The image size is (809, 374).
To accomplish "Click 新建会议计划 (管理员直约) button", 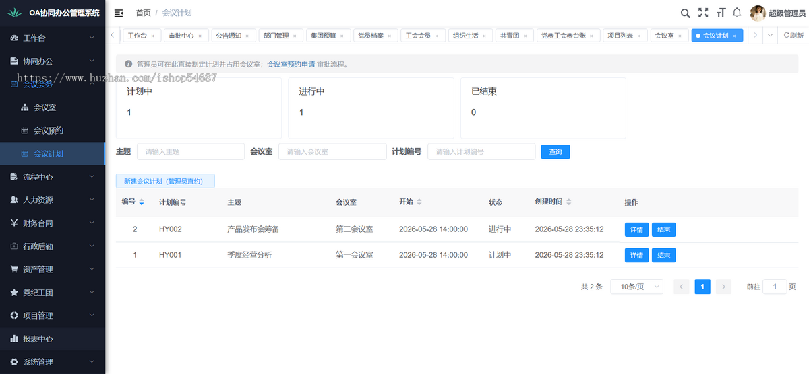I will coord(165,181).
